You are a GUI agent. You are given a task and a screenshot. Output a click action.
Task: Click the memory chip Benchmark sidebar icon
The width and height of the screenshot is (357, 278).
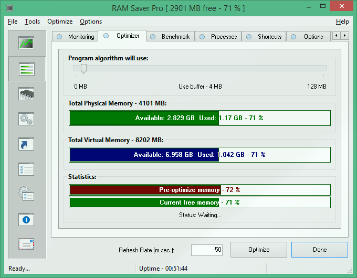[26, 94]
